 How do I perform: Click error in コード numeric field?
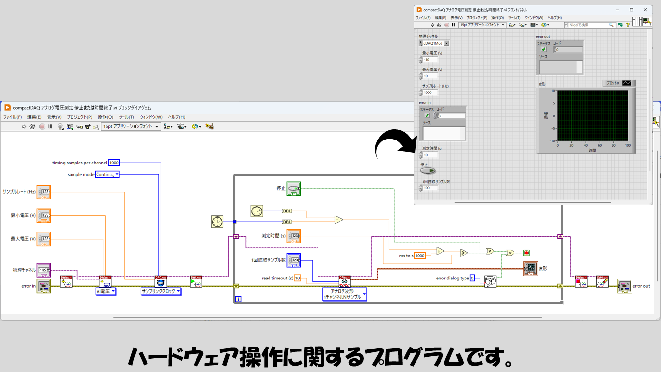click(x=452, y=116)
